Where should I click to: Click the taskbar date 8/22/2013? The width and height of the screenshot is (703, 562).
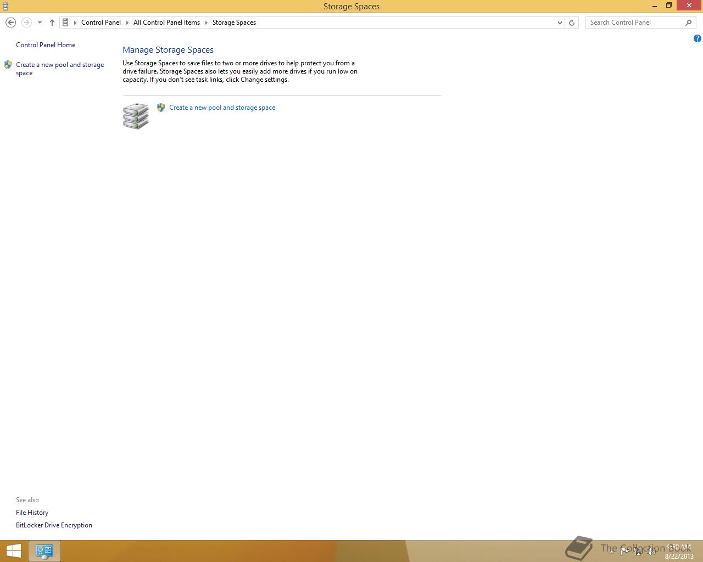[679, 557]
